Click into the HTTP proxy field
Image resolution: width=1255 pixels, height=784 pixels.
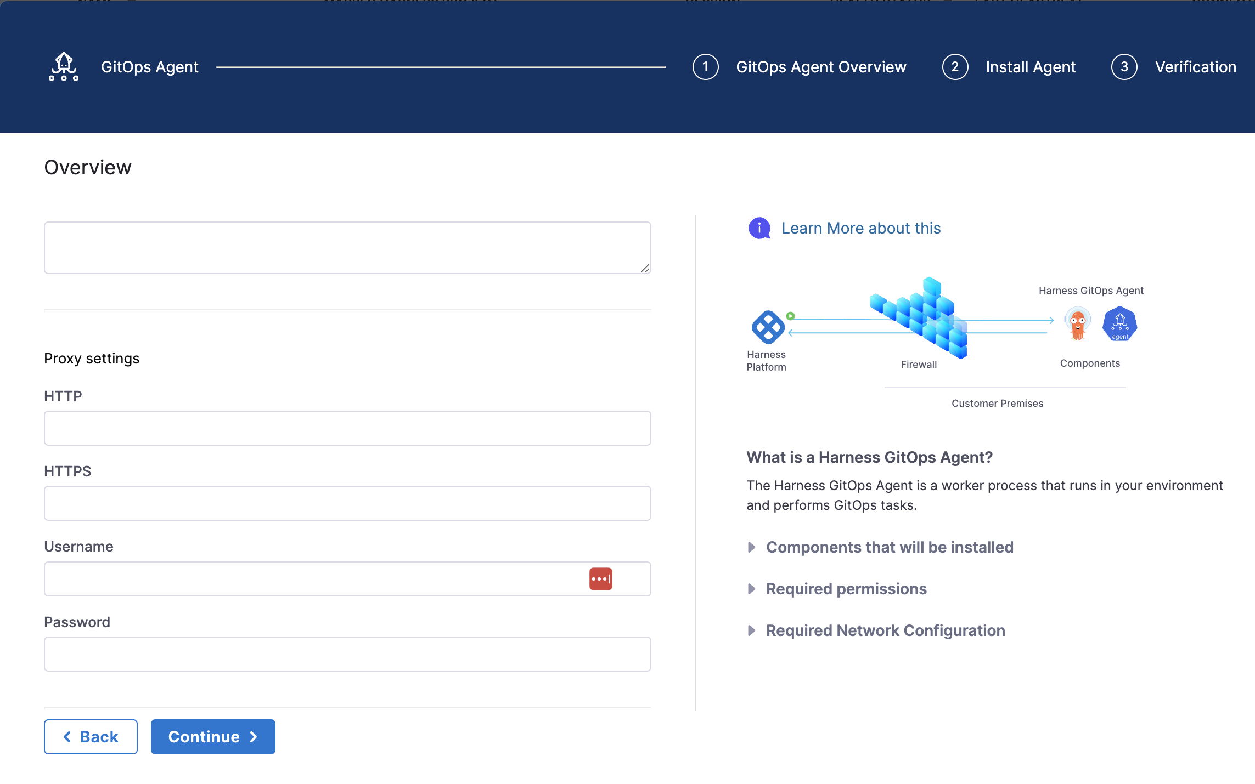(347, 428)
